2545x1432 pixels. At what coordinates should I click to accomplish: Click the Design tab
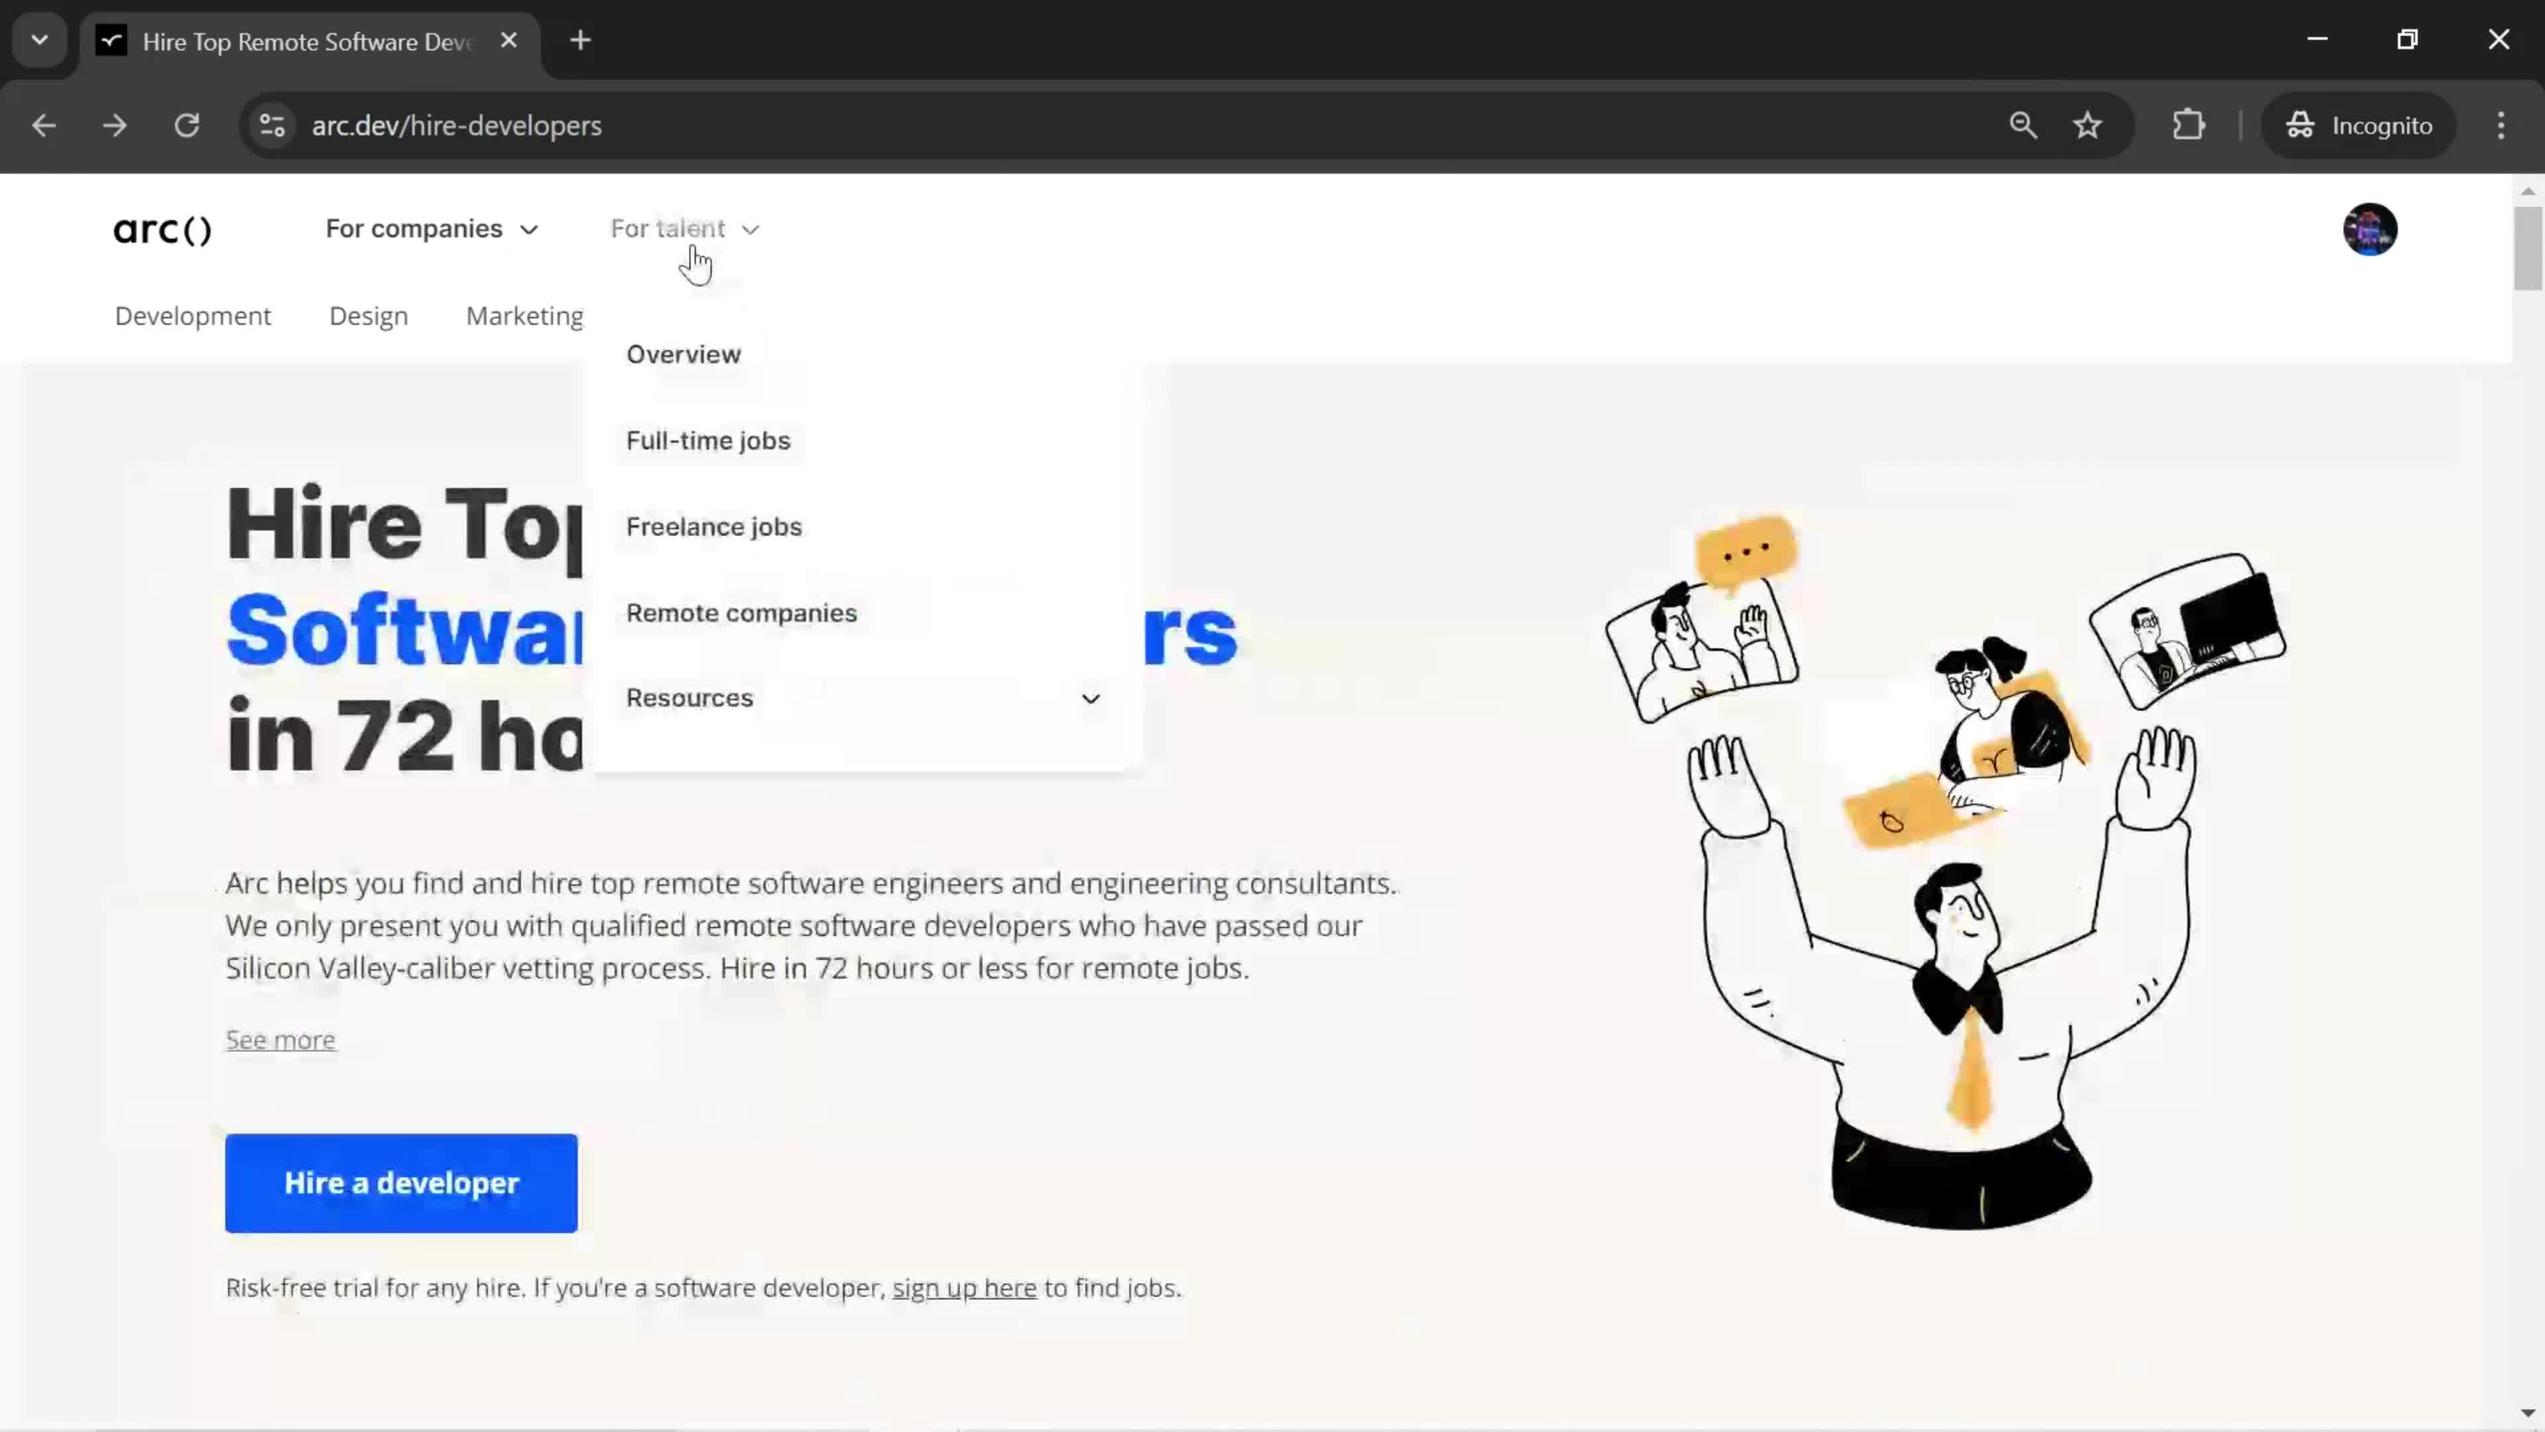click(x=368, y=315)
